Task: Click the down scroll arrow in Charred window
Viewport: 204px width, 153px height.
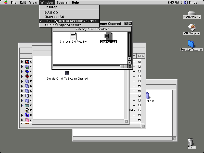Action: tap(130, 62)
